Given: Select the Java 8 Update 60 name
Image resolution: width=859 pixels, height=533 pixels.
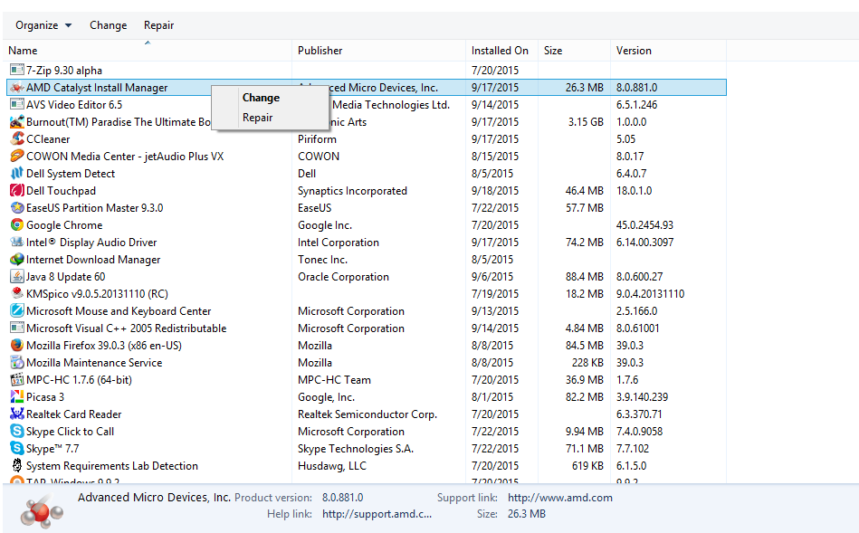Looking at the screenshot, I should click(66, 277).
